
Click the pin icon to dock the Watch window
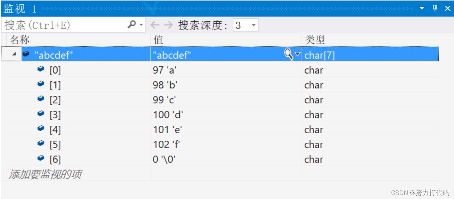pyautogui.click(x=435, y=7)
